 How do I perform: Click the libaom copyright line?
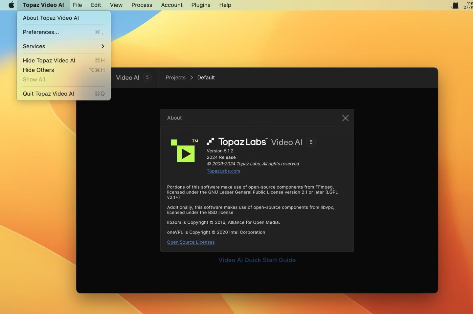(x=223, y=222)
